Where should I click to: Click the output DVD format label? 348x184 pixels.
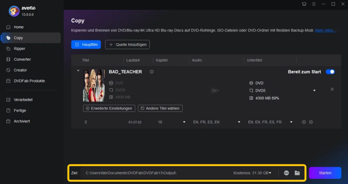pos(259,83)
